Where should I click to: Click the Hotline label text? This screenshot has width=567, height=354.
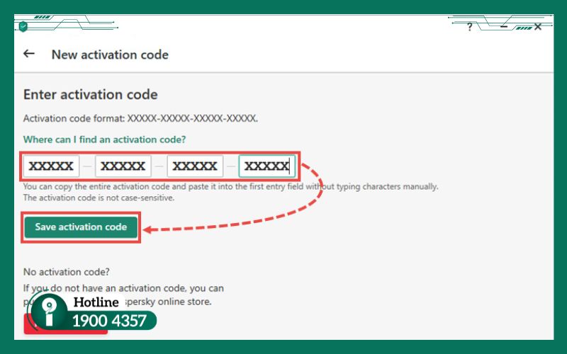point(96,302)
